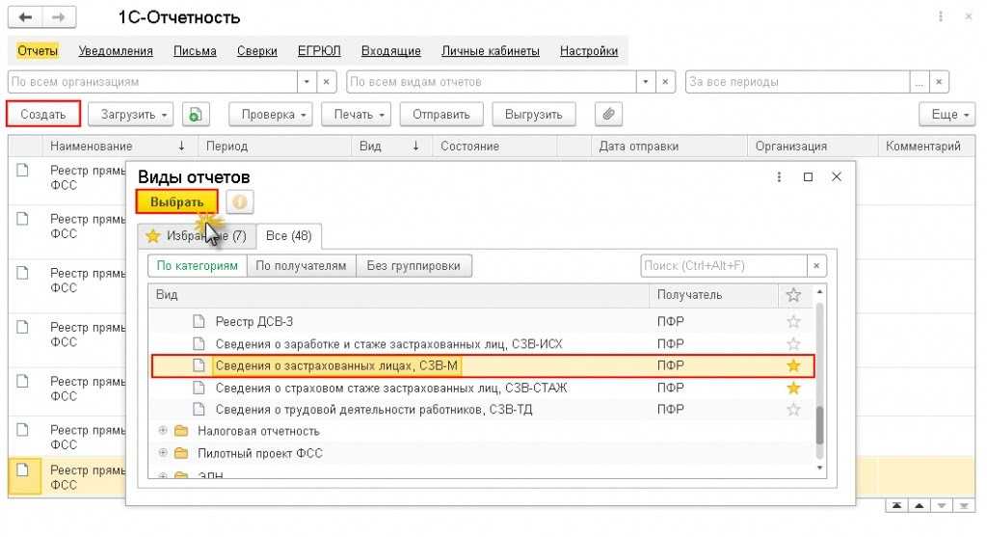987x537 pixels.
Task: Click the Создать button
Action: (x=43, y=115)
